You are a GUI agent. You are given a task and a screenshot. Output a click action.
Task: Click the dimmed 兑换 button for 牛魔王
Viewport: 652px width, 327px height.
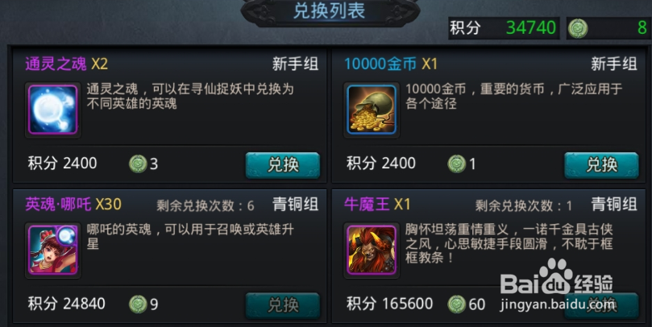pos(601,305)
